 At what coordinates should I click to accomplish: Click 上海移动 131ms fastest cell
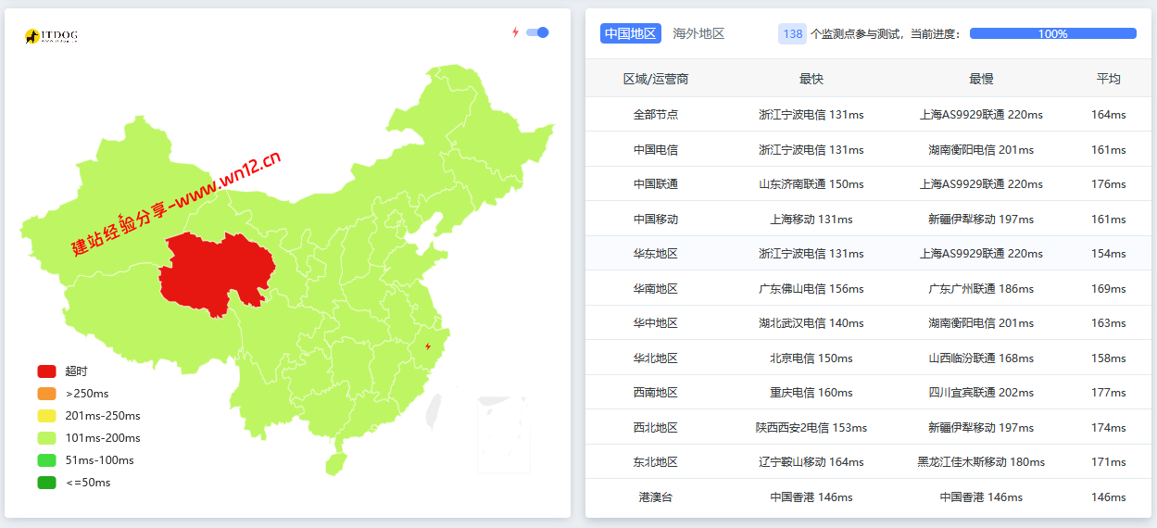(x=811, y=220)
